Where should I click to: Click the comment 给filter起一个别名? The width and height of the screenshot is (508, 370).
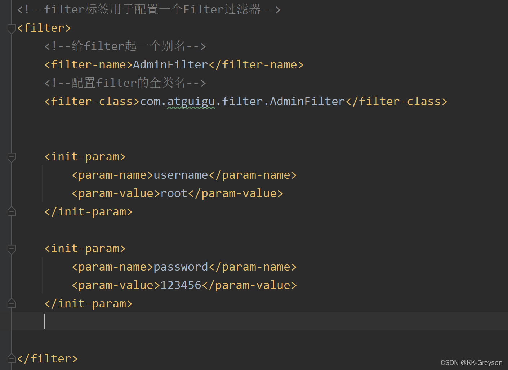(x=125, y=46)
